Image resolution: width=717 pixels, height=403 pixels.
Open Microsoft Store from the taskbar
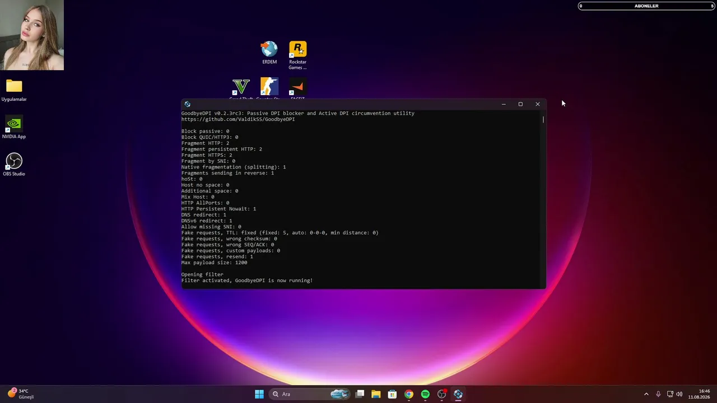coord(392,394)
